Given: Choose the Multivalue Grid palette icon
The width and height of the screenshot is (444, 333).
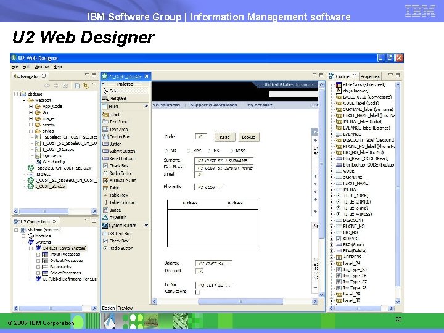Looking at the screenshot, I should [105, 180].
